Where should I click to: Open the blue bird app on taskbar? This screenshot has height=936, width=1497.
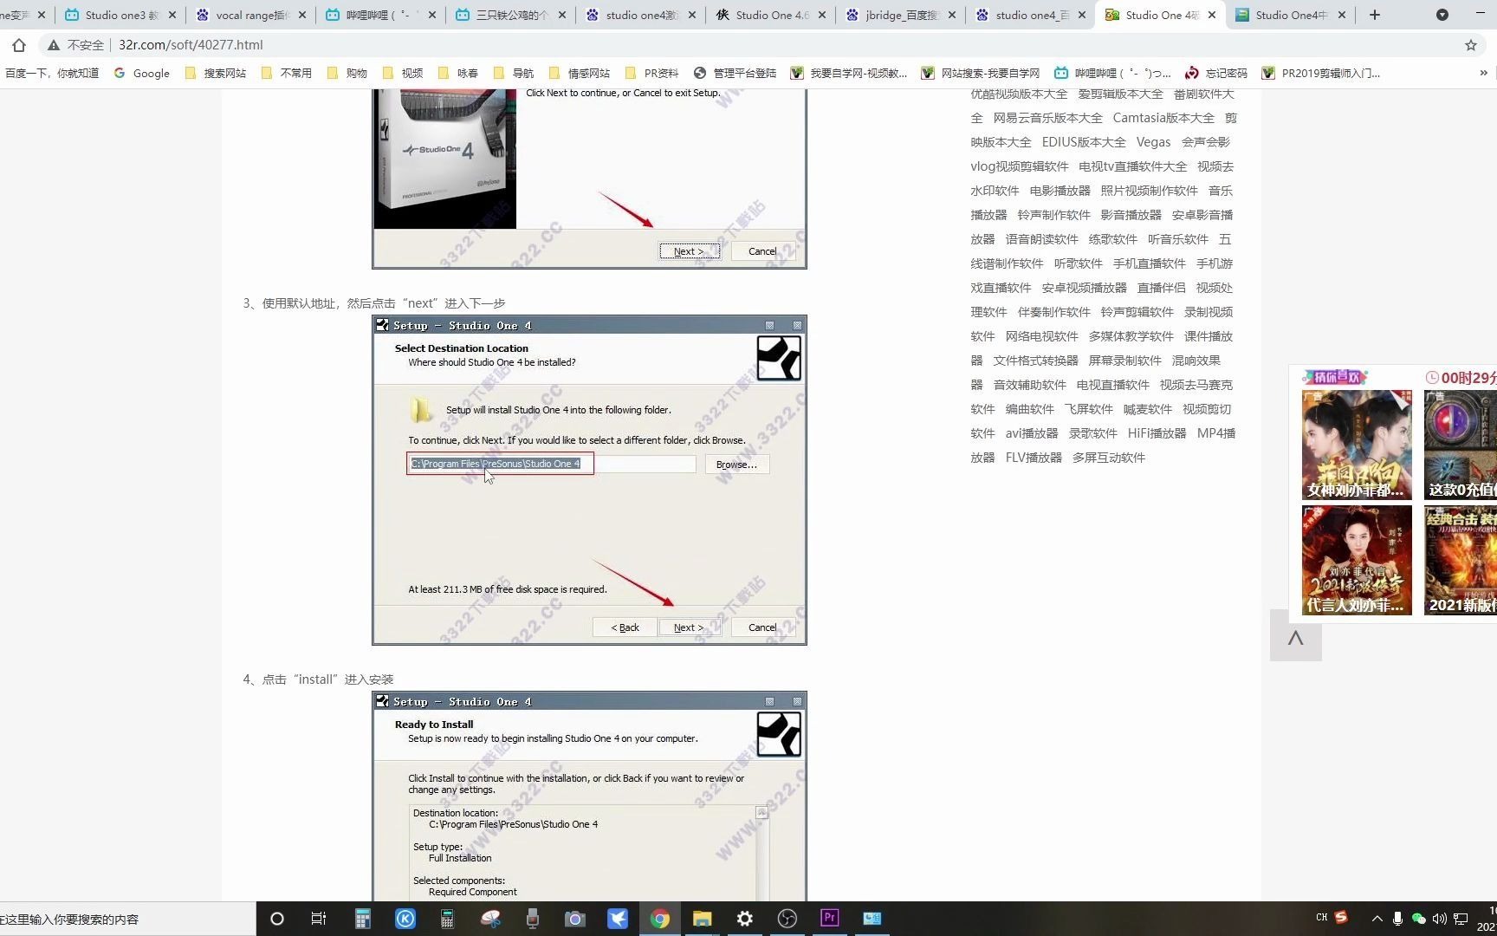point(617,919)
